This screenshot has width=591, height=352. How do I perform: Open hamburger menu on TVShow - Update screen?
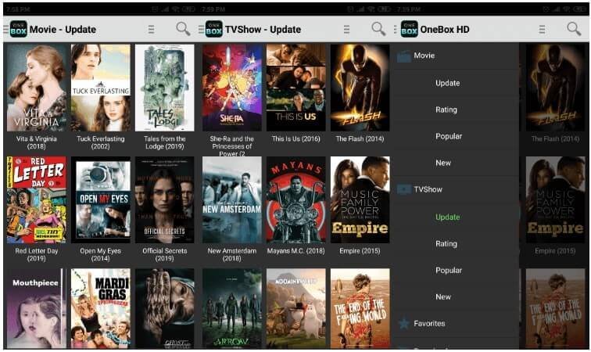click(x=201, y=29)
